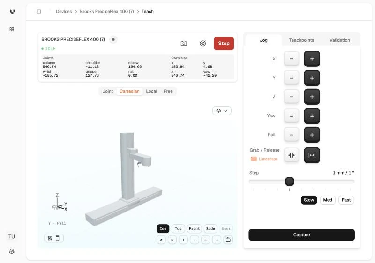Click the yaw value -42.20
Screen dimensions: 375x263
[210, 75]
